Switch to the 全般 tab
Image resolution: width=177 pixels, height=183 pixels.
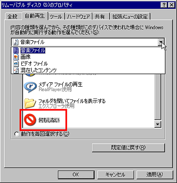12,16
